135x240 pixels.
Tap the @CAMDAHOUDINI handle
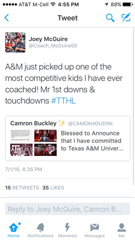coord(90,123)
